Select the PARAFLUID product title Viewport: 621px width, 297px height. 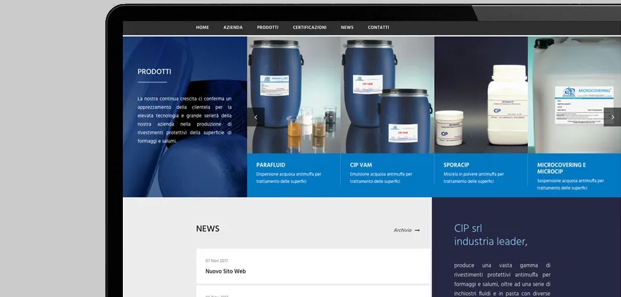click(x=271, y=165)
